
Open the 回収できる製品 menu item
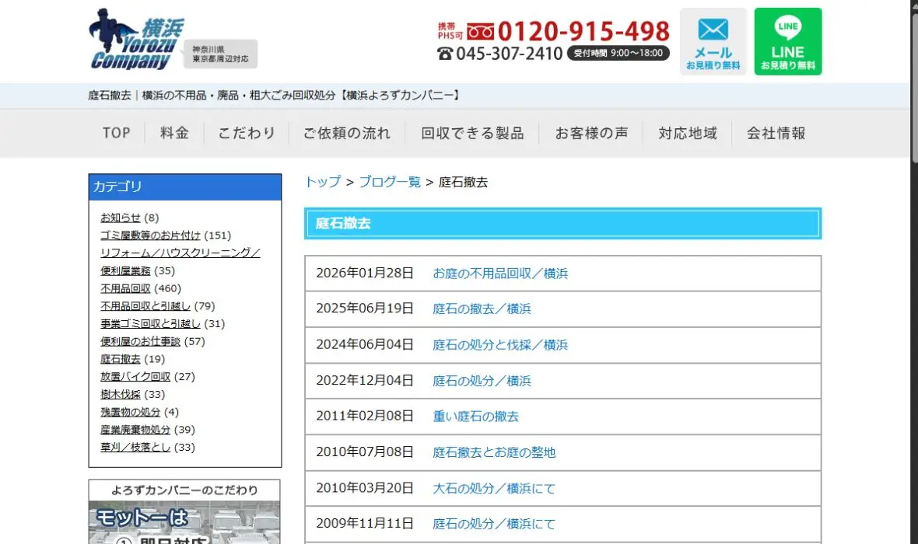click(472, 134)
